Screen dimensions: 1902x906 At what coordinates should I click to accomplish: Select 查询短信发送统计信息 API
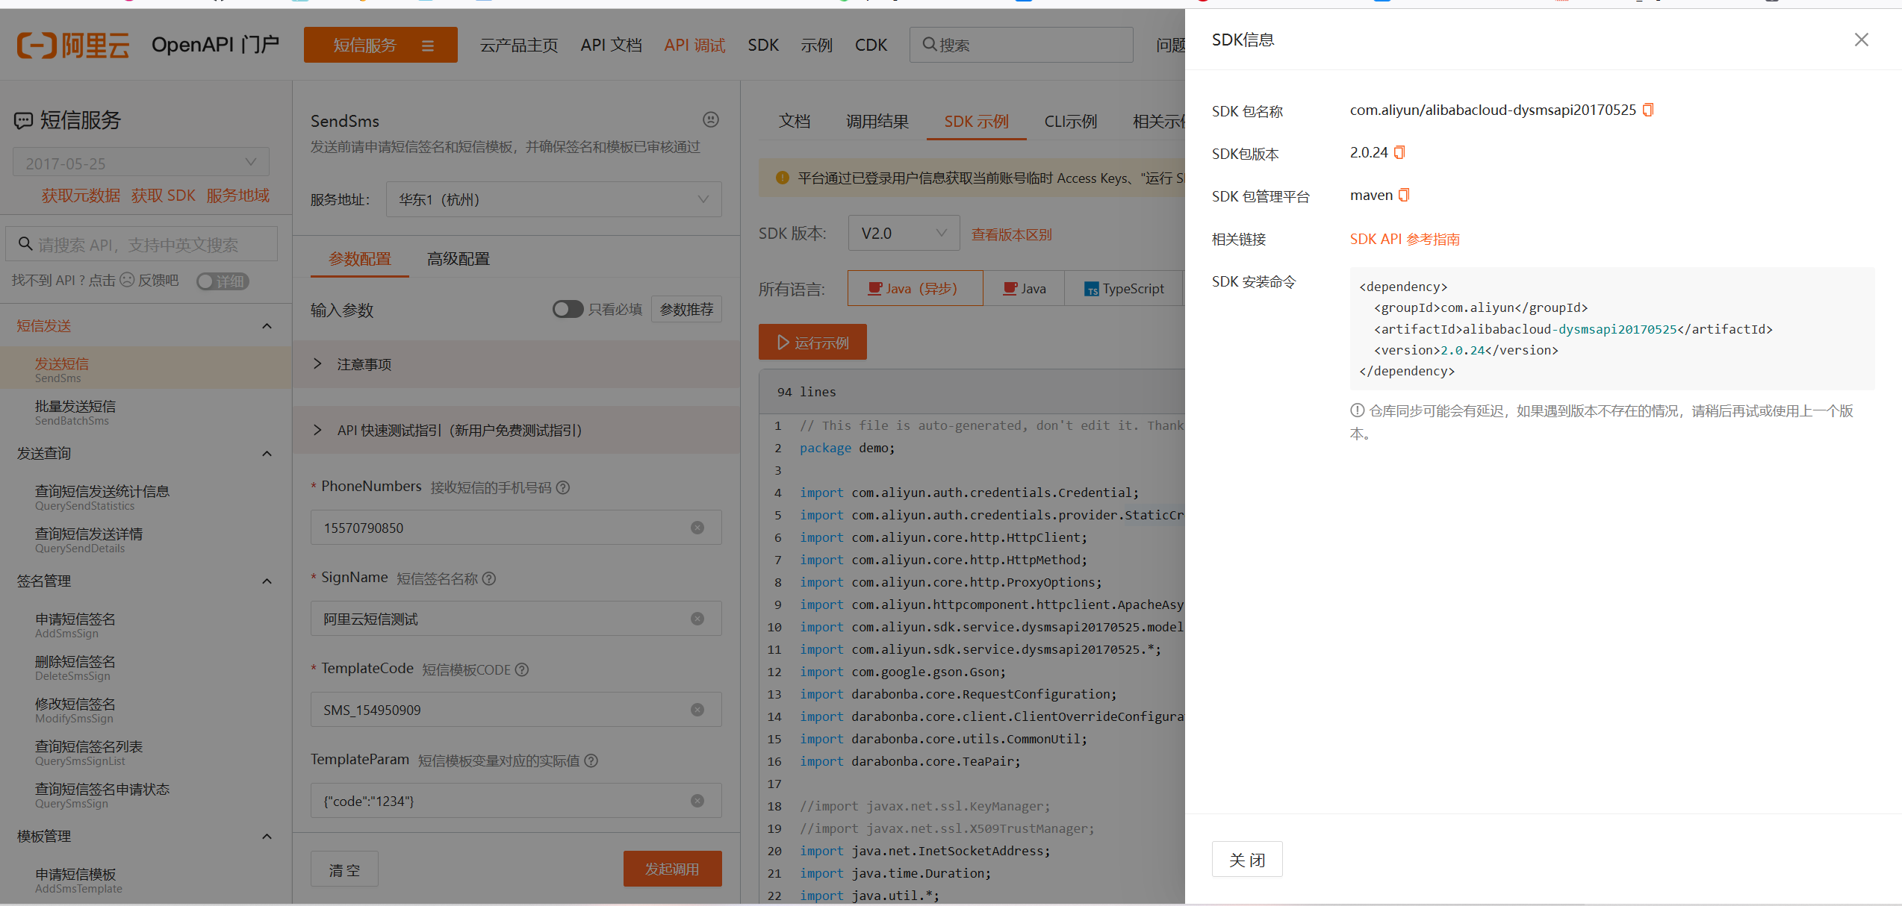[146, 497]
